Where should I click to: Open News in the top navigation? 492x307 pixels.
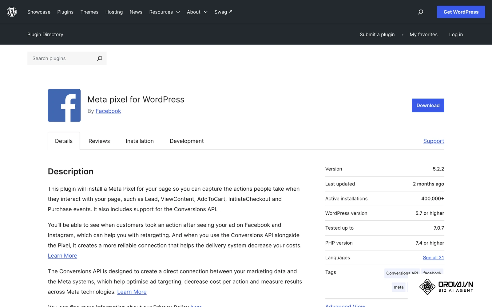tap(136, 12)
